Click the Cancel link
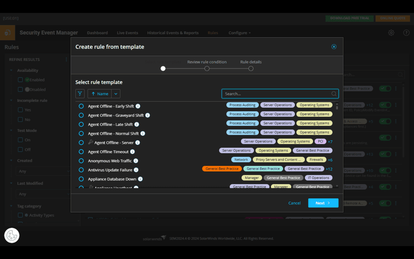The image size is (414, 259). point(294,203)
